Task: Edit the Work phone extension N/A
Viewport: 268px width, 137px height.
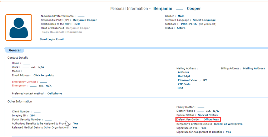Action: 41,67
